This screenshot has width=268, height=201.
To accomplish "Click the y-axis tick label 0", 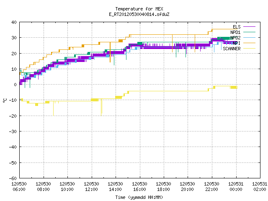I will pos(15,85).
